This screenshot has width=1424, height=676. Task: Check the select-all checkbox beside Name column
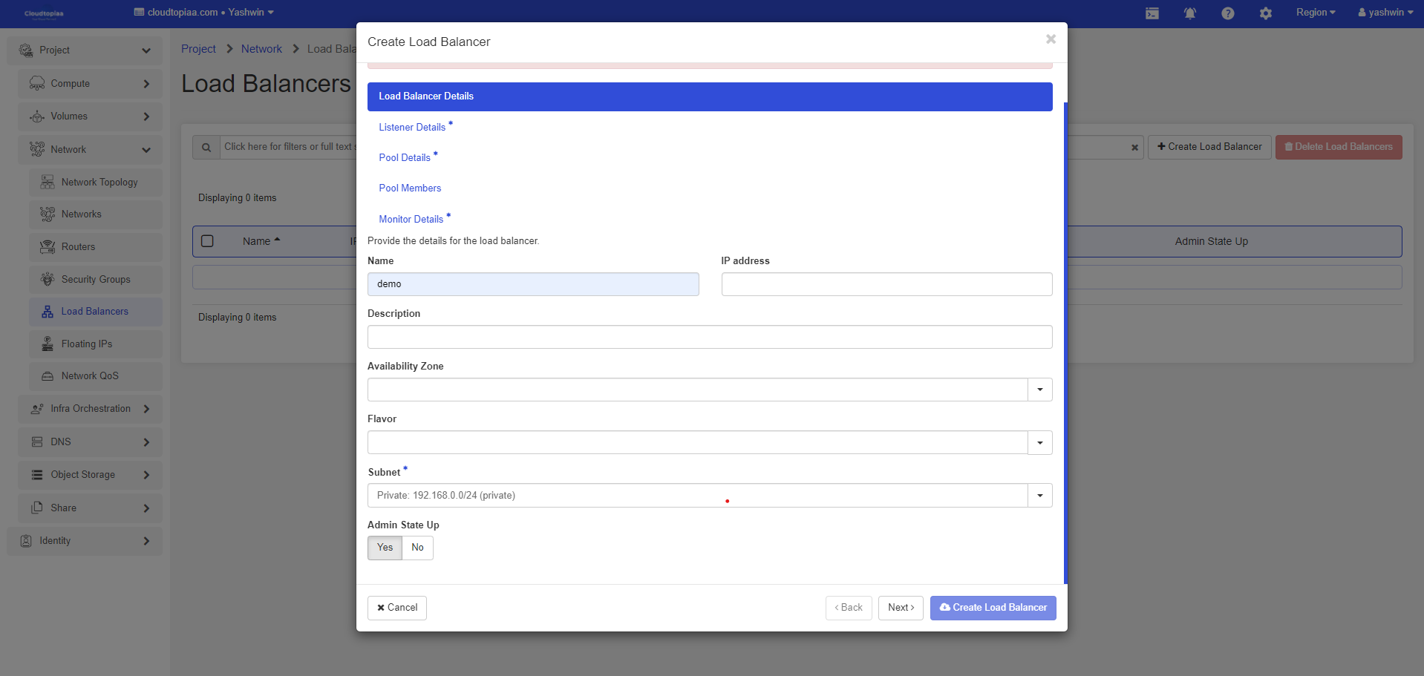[208, 241]
